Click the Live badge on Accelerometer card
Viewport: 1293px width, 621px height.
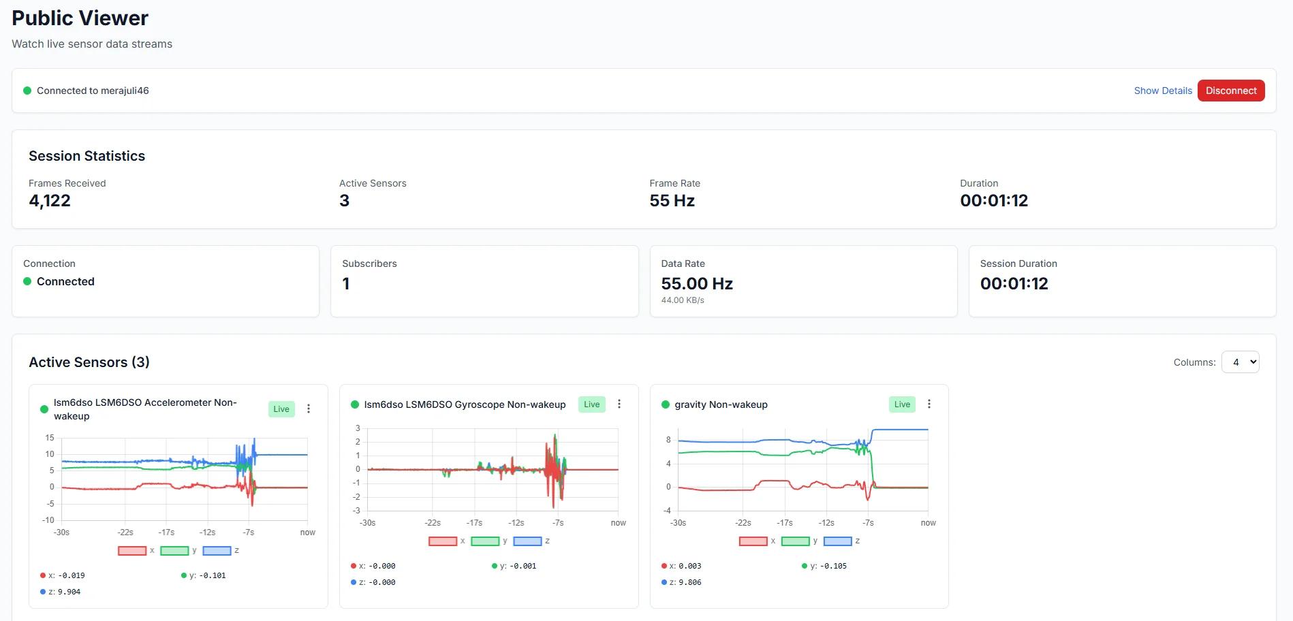point(281,409)
